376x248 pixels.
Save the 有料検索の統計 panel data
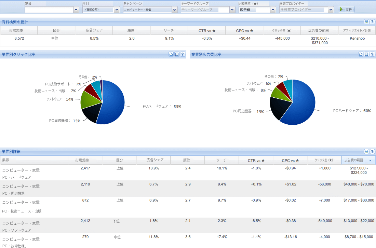click(x=366, y=22)
